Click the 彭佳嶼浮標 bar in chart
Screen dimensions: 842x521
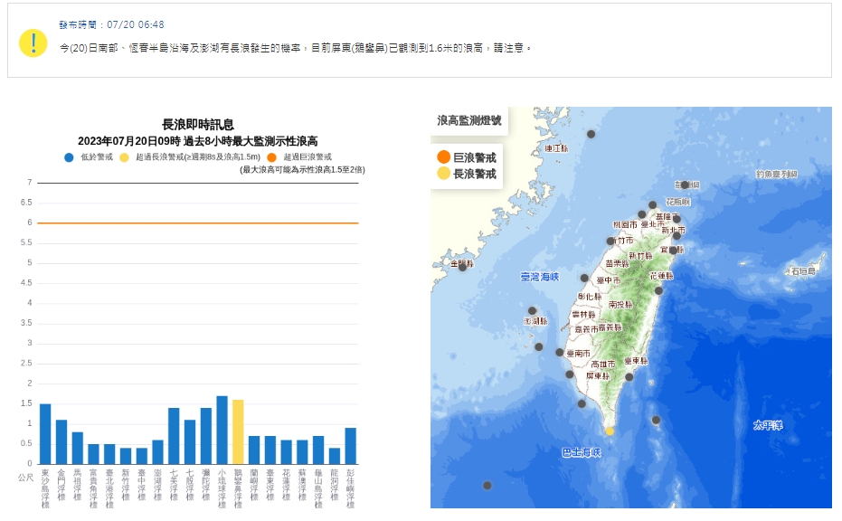click(x=350, y=446)
